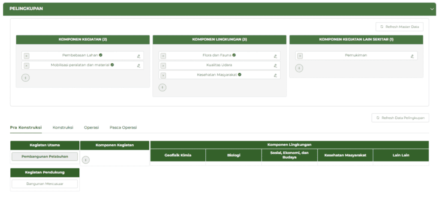Collapse the Pelingkupan section chevron

coord(432,9)
